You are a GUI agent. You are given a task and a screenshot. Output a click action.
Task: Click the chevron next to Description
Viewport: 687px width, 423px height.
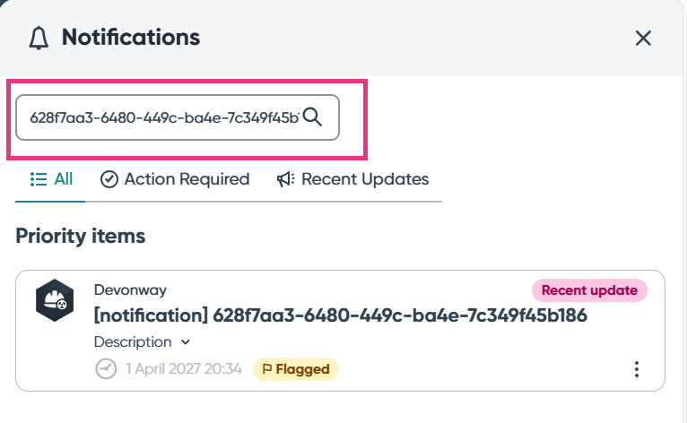[186, 341]
